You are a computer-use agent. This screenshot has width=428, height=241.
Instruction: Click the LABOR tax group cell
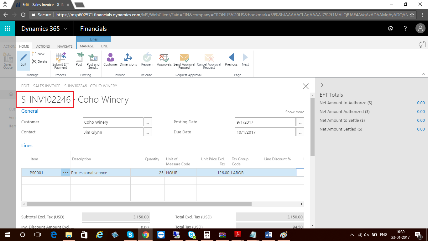click(x=246, y=173)
